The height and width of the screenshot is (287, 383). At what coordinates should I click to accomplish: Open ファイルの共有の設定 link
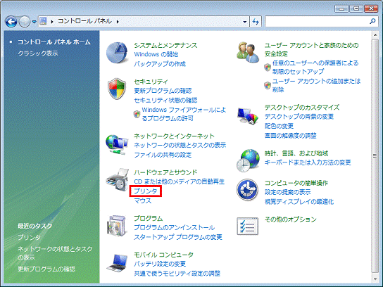163,155
